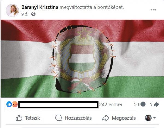Screen dimensions: 164x128
Task: Click the Hozzászólás comment button
Action: [74, 118]
